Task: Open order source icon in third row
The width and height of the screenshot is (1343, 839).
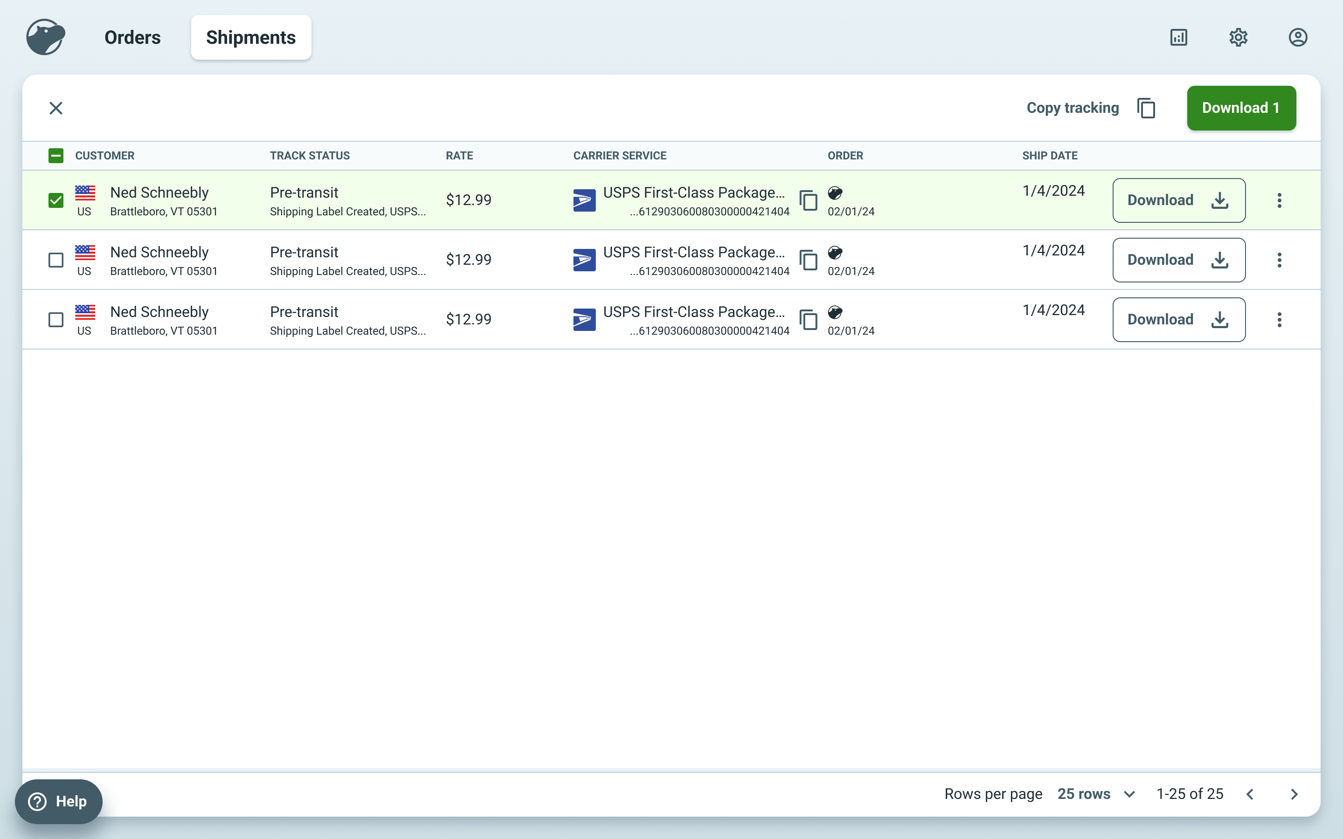Action: [x=835, y=312]
